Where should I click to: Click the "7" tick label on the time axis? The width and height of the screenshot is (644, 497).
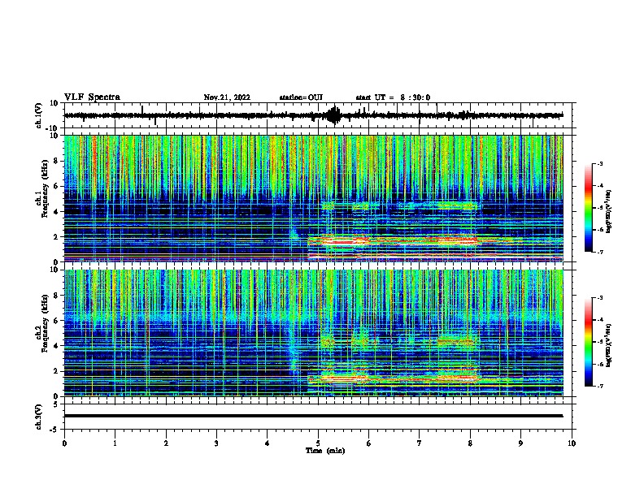pyautogui.click(x=420, y=443)
